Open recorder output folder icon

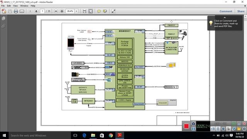coord(239,129)
